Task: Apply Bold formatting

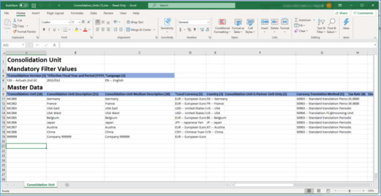Action: coord(44,29)
